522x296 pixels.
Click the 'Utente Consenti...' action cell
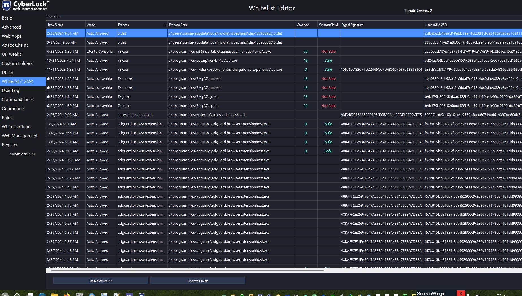(101, 51)
